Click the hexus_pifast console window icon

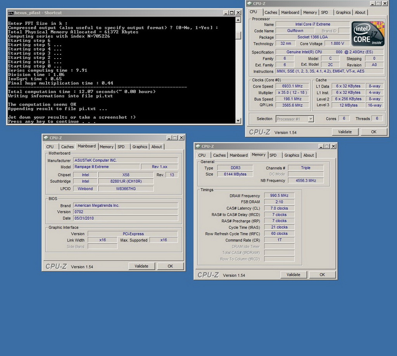10,13
